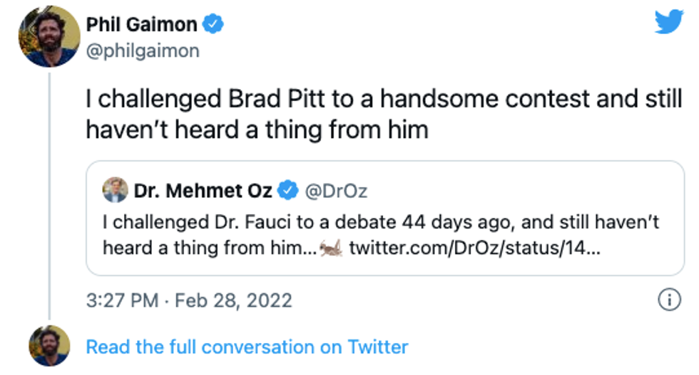Click "haven't heard a thing from him" line
Viewport: 699px width, 375px height.
coord(257,130)
